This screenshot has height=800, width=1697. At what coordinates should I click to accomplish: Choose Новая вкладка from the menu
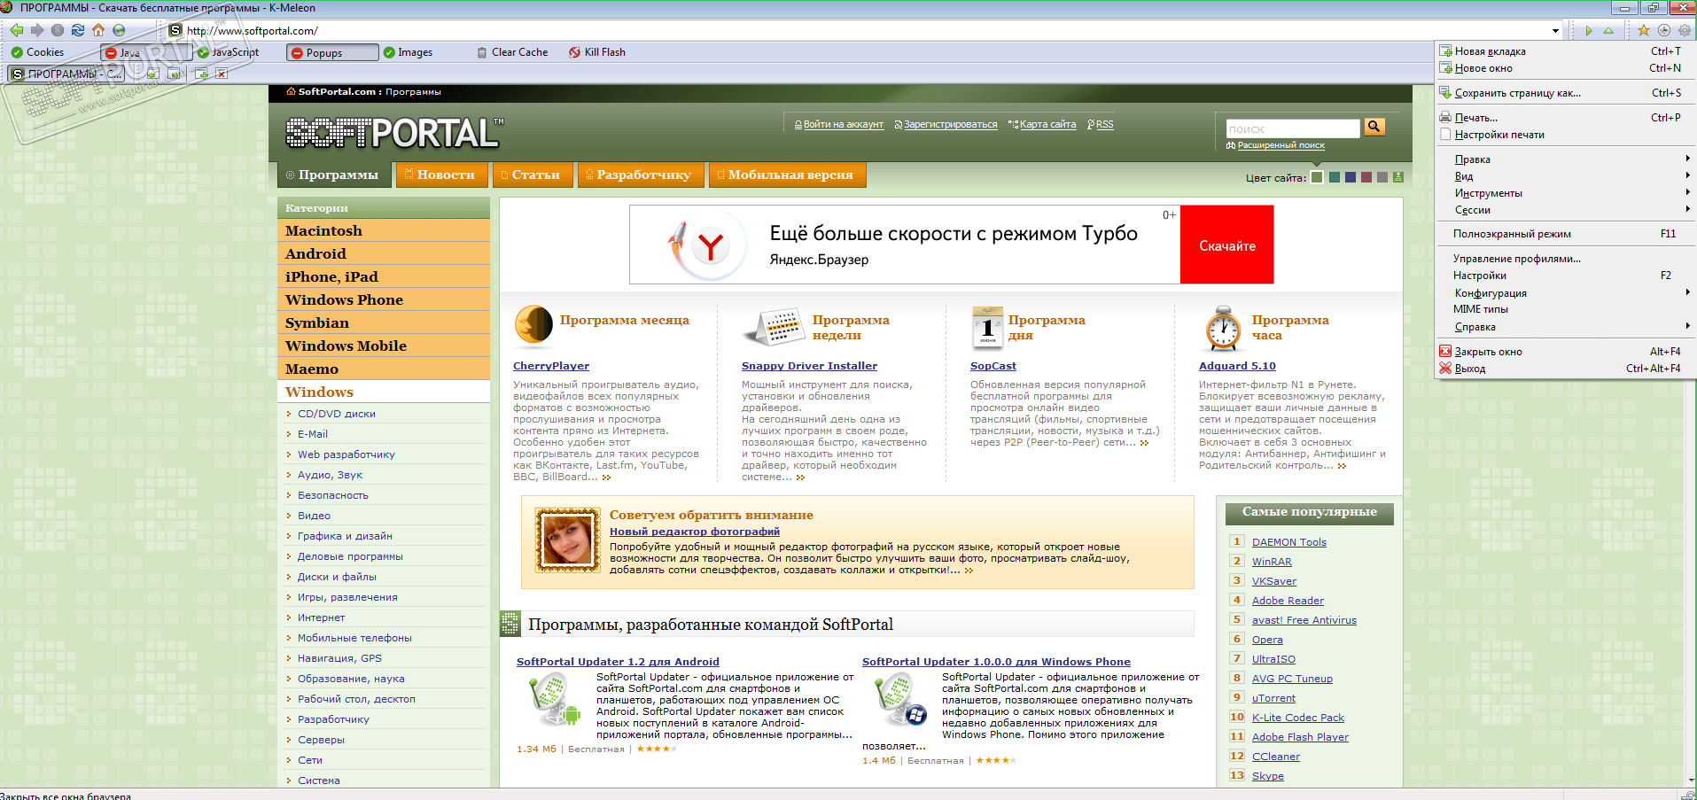click(x=1566, y=51)
